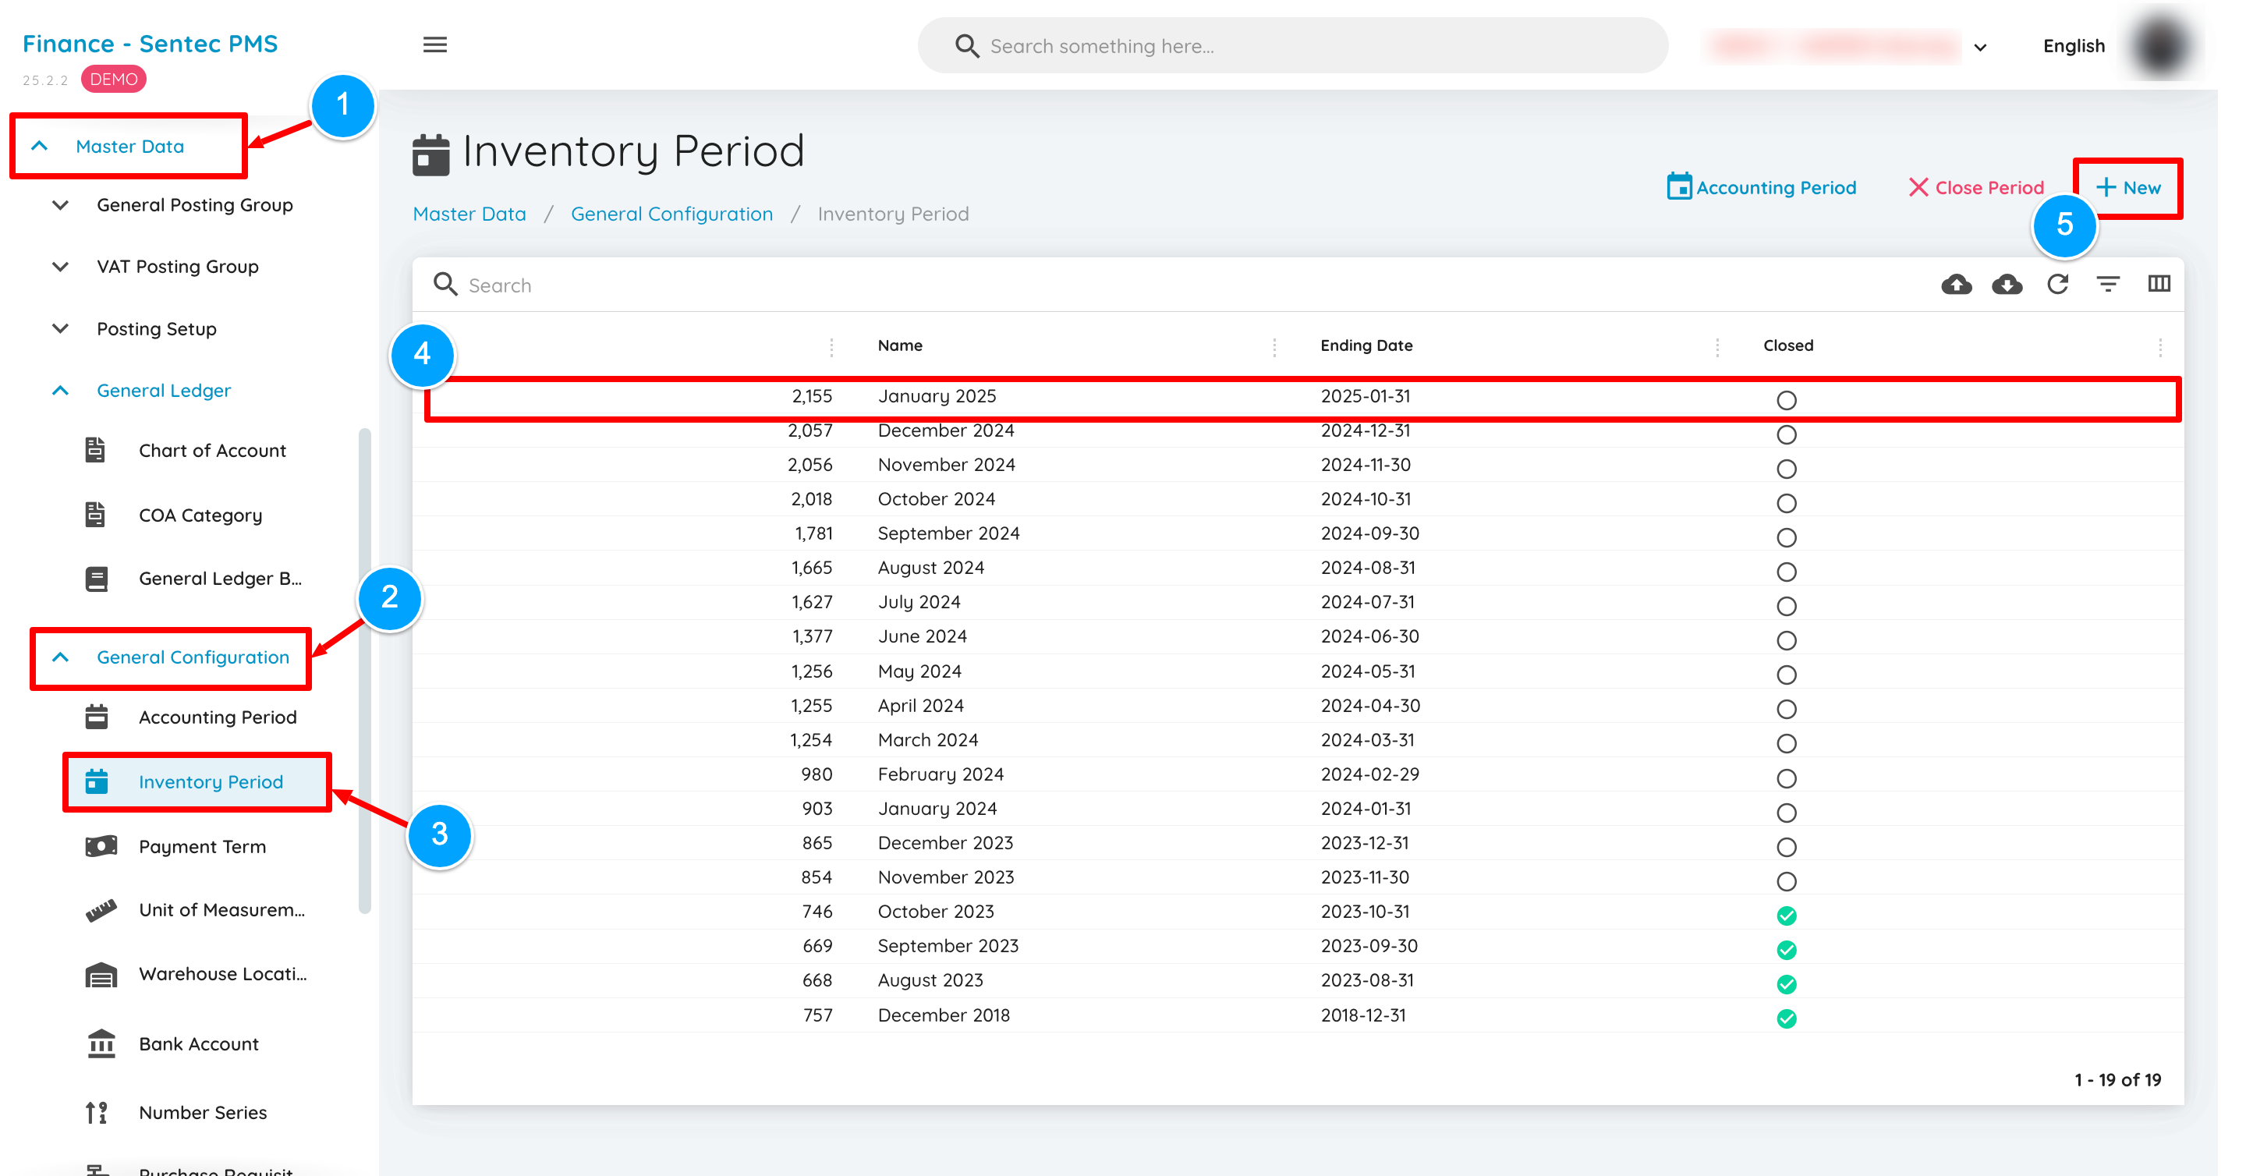Toggle Closed status for January 2025
Screen dimensions: 2246x1176
pos(1786,400)
